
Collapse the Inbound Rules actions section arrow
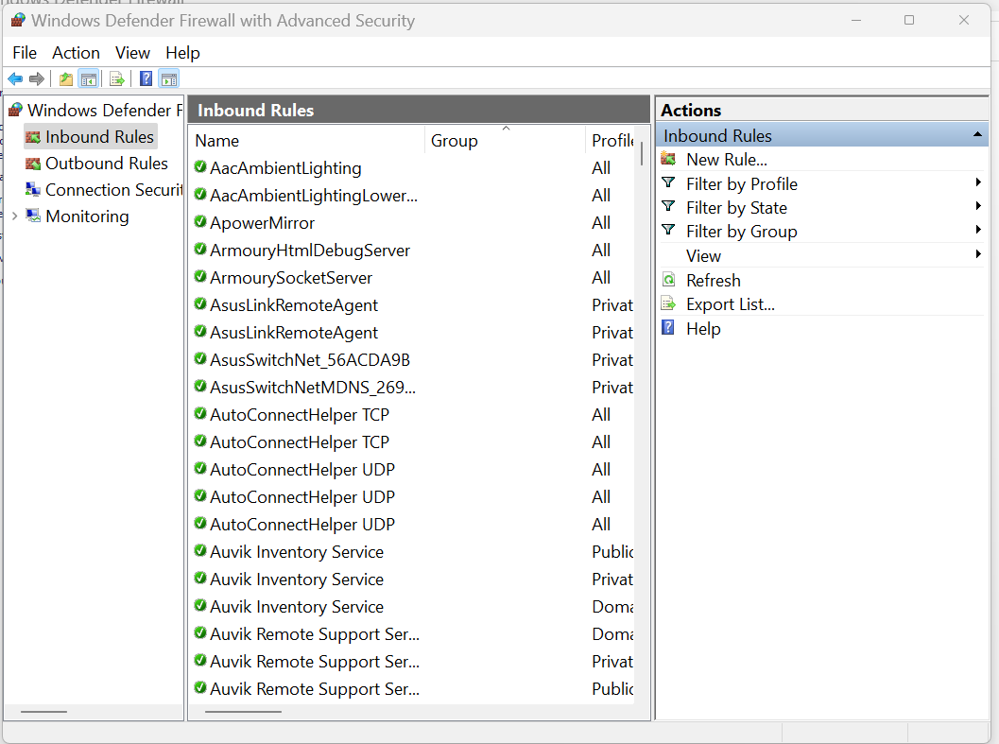977,135
